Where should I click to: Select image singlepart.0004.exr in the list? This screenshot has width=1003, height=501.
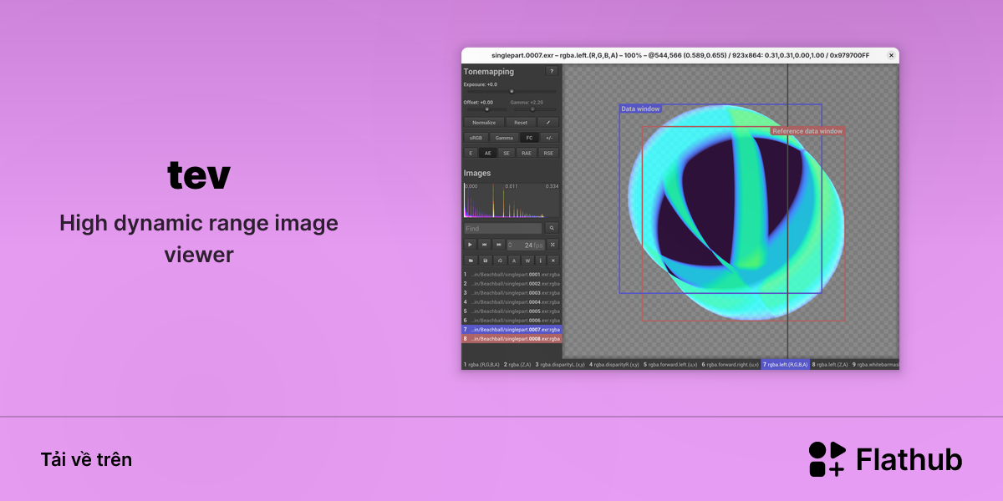pyautogui.click(x=512, y=301)
